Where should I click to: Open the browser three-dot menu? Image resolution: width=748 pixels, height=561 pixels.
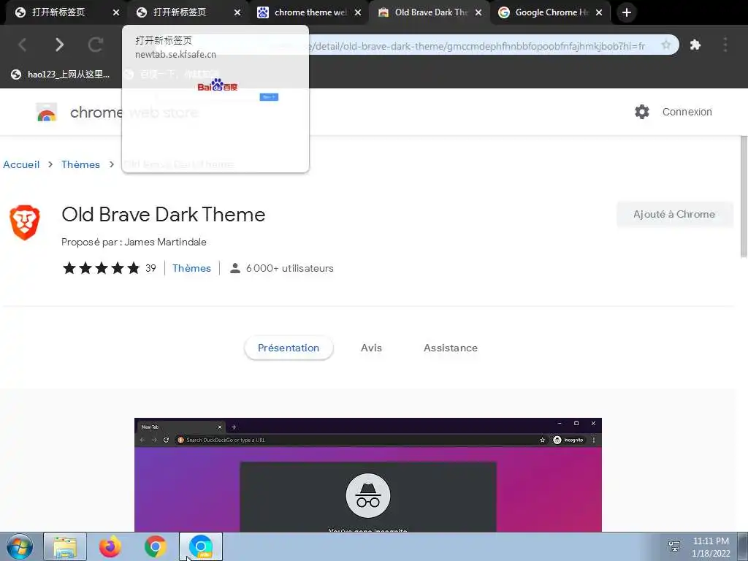725,45
